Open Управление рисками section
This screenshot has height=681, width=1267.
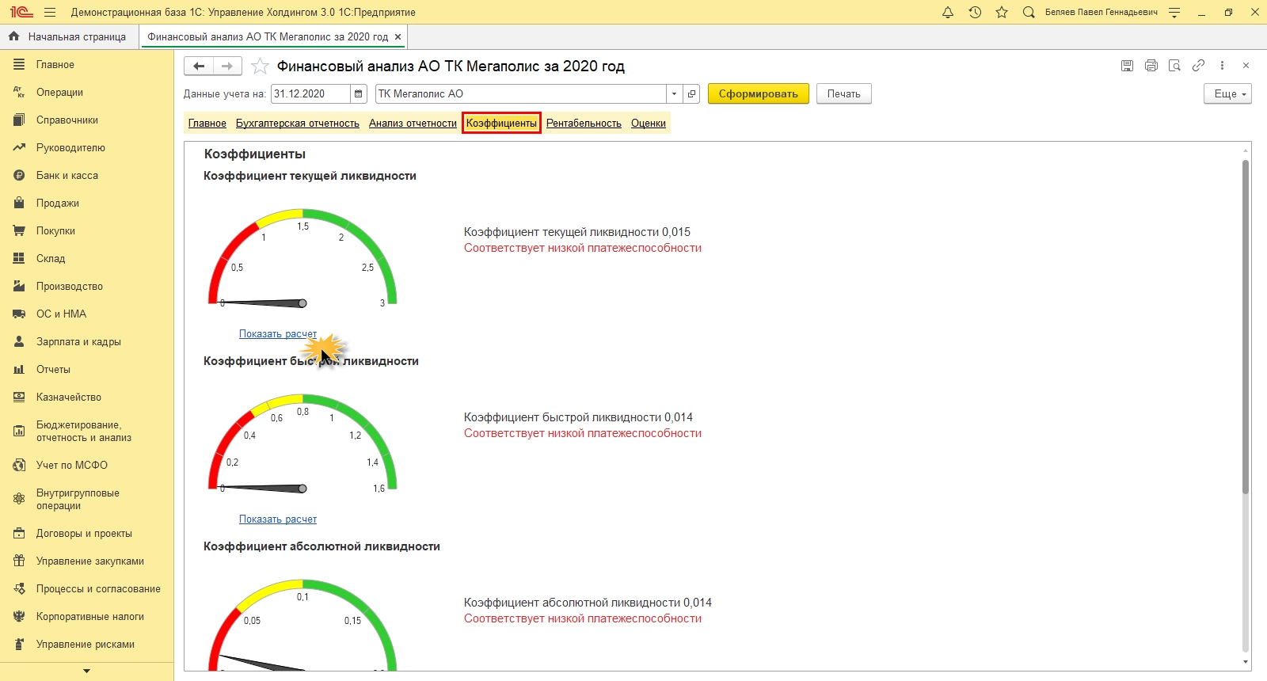[x=87, y=645]
